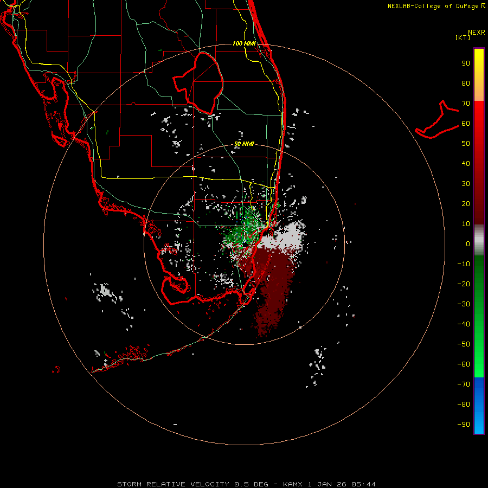
Task: Pick the gray zero-velocity segment of the color bar
Action: (479, 240)
